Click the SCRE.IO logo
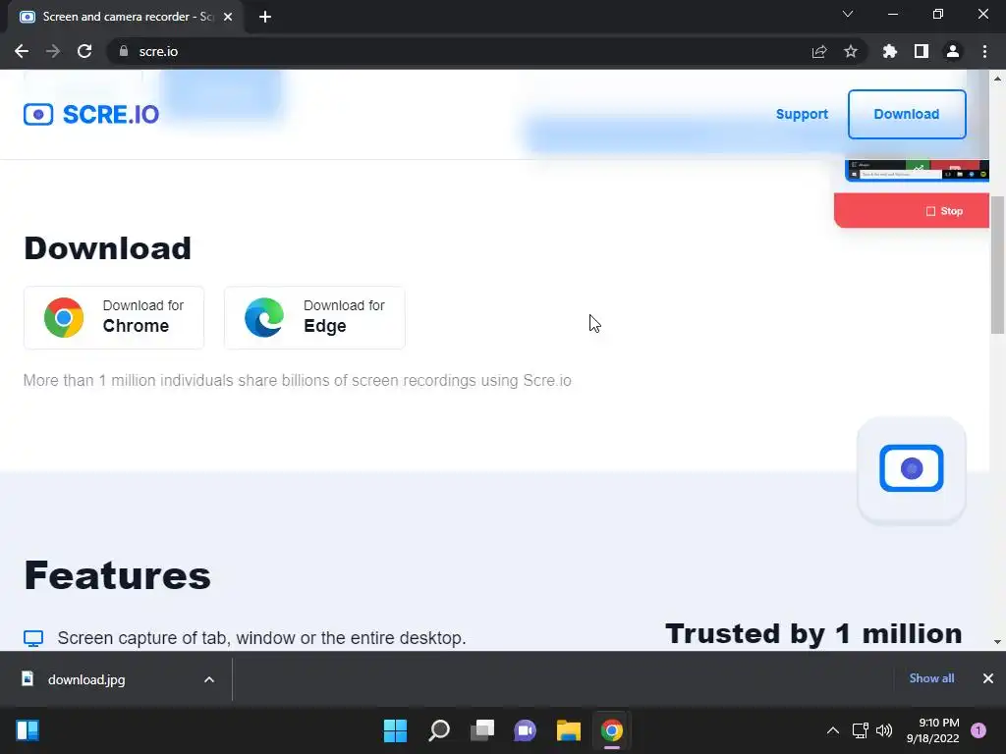The width and height of the screenshot is (1006, 754). pos(91,114)
